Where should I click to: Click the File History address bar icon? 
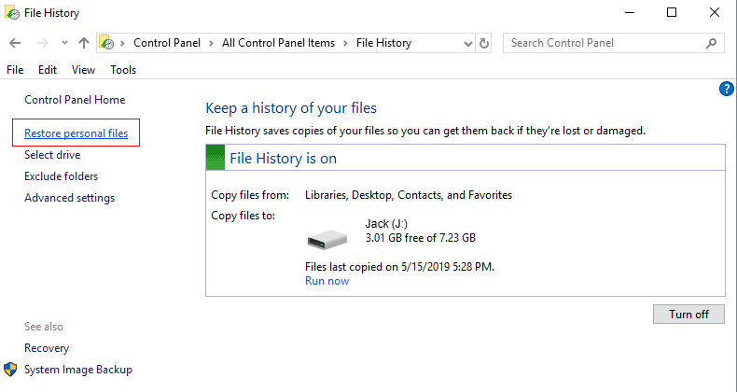pyautogui.click(x=108, y=43)
